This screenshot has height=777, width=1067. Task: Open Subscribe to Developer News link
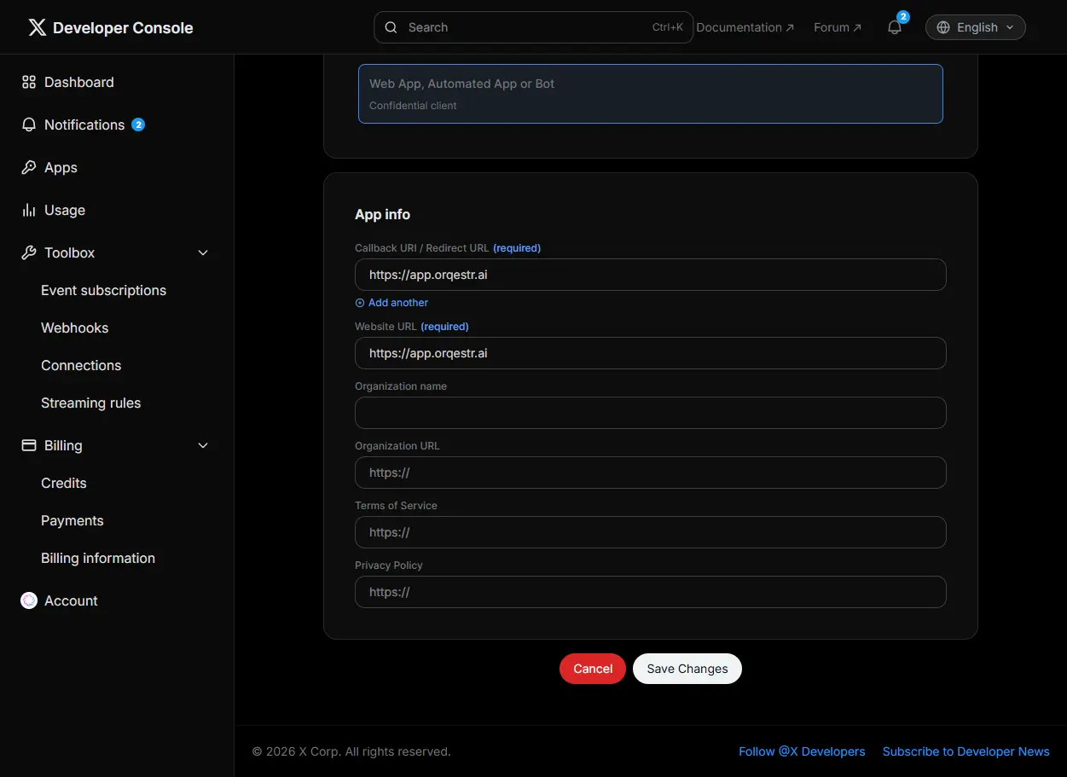[x=966, y=751]
